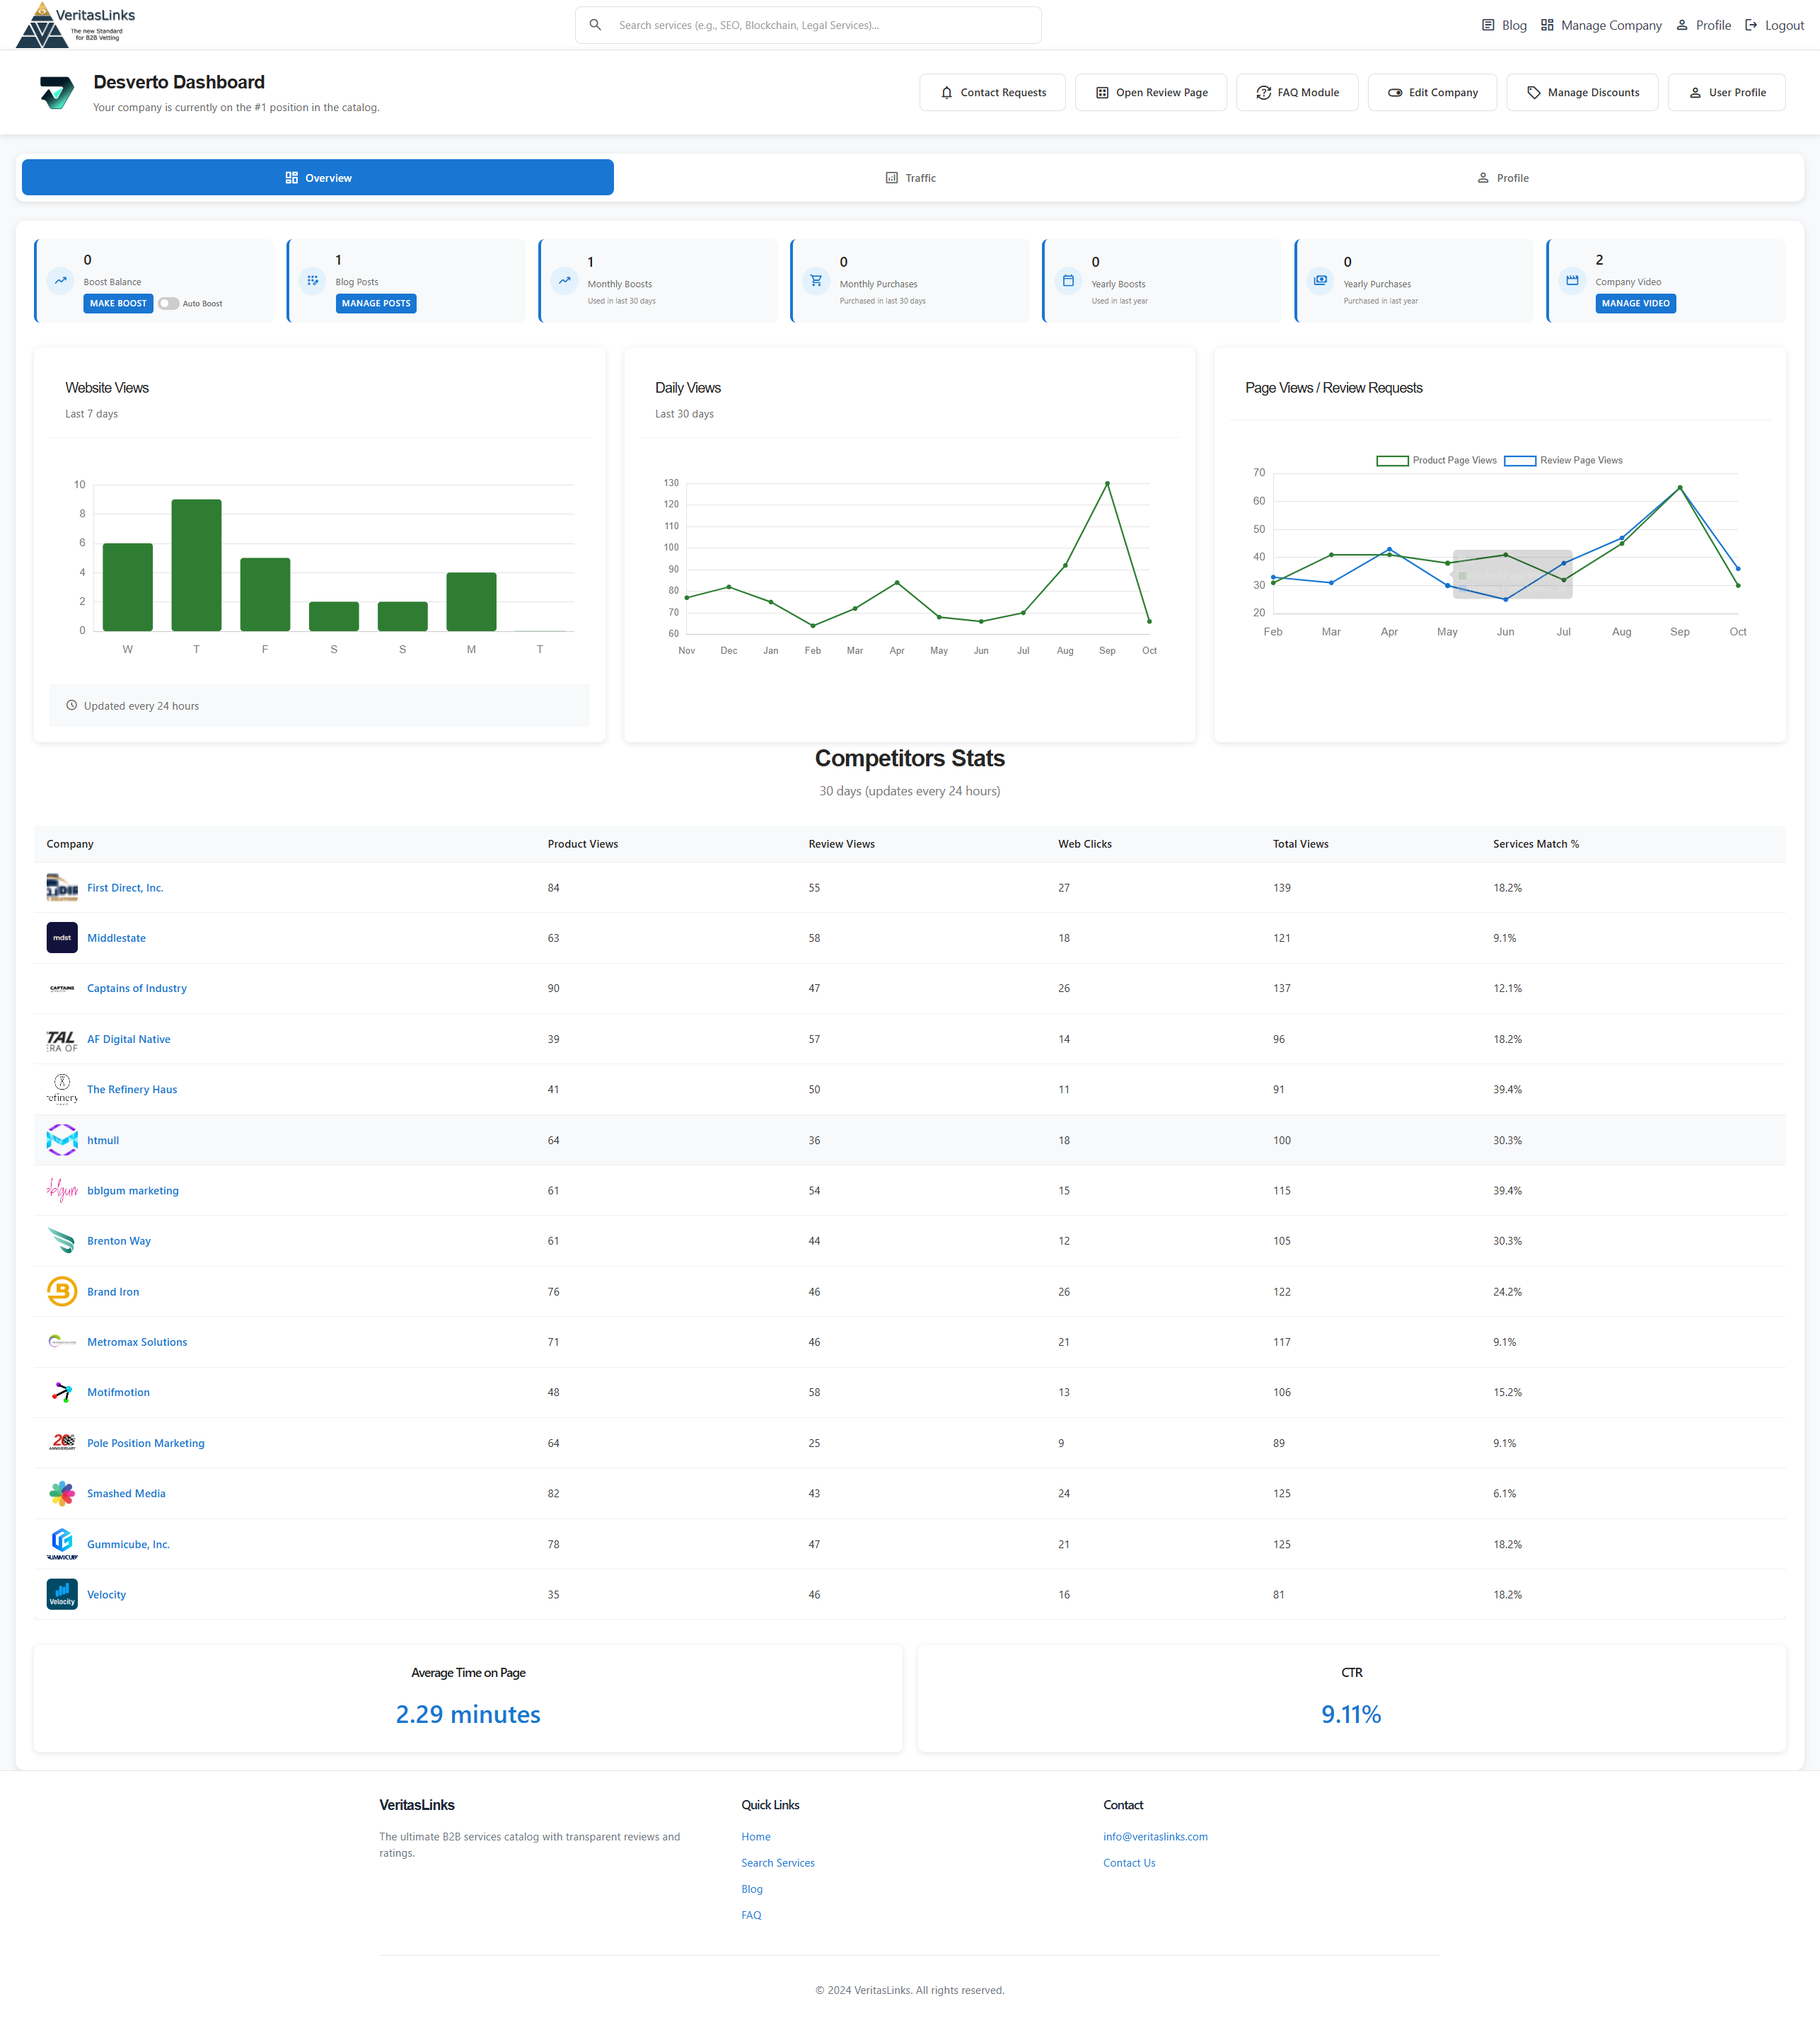This screenshot has height=2035, width=1820.
Task: Click the Monthly Purchases cart icon
Action: (816, 281)
